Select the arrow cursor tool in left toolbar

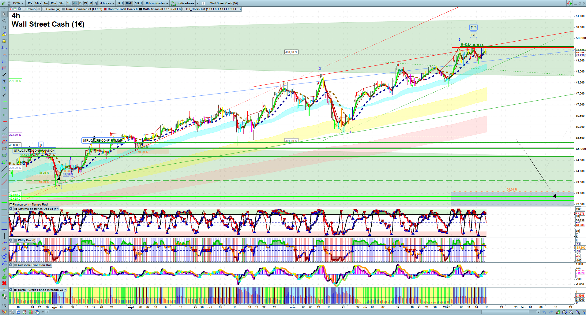pyautogui.click(x=4, y=14)
